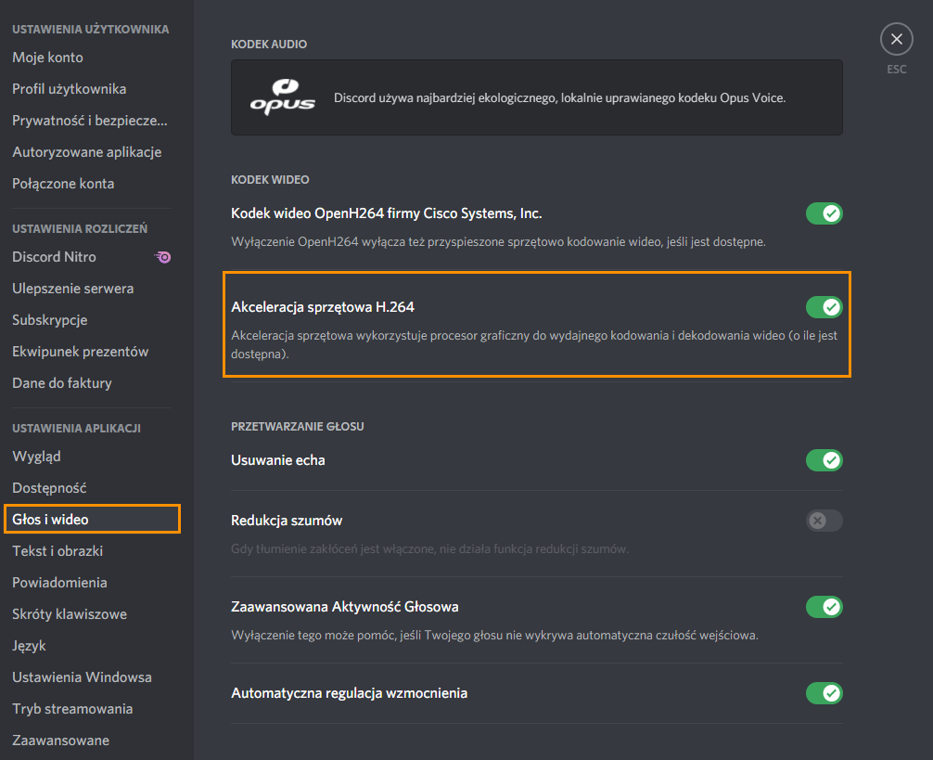Open Discord Nitro settings

click(x=54, y=257)
